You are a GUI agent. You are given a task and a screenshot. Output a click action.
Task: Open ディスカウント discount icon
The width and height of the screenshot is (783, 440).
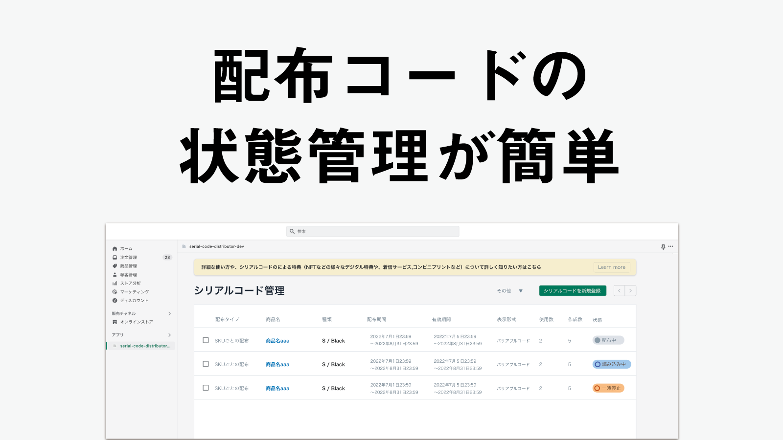point(114,300)
